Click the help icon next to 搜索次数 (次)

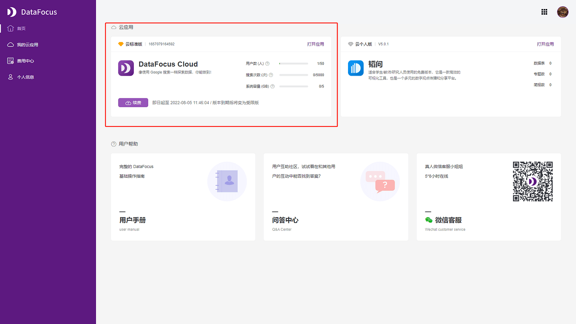(271, 75)
